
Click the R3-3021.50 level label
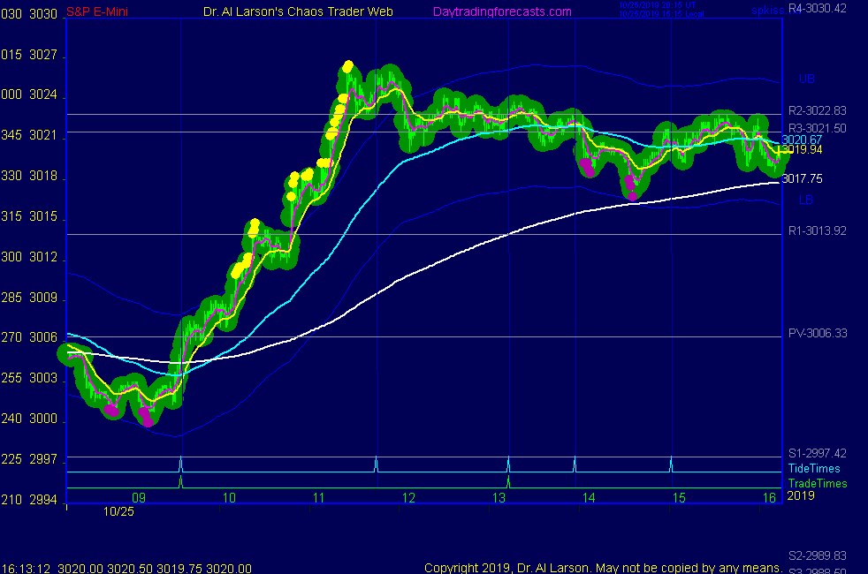[817, 128]
